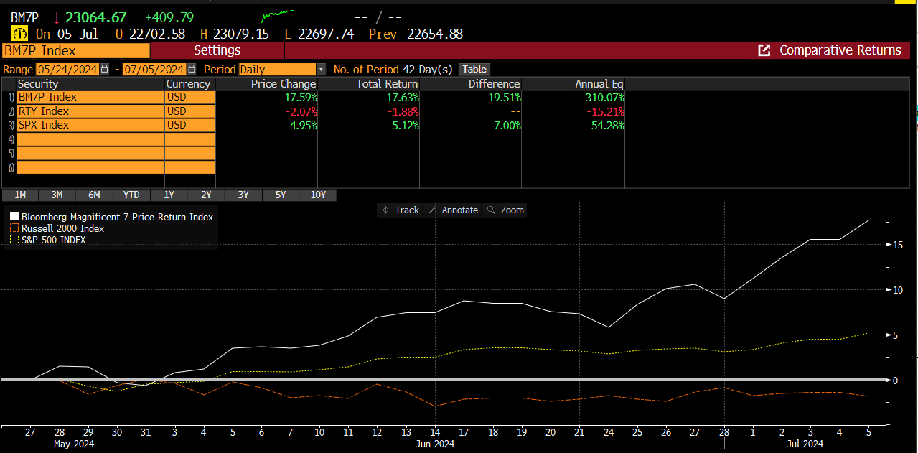The height and width of the screenshot is (453, 918).
Task: Click the 310.07% annual equivalent value
Action: (604, 98)
